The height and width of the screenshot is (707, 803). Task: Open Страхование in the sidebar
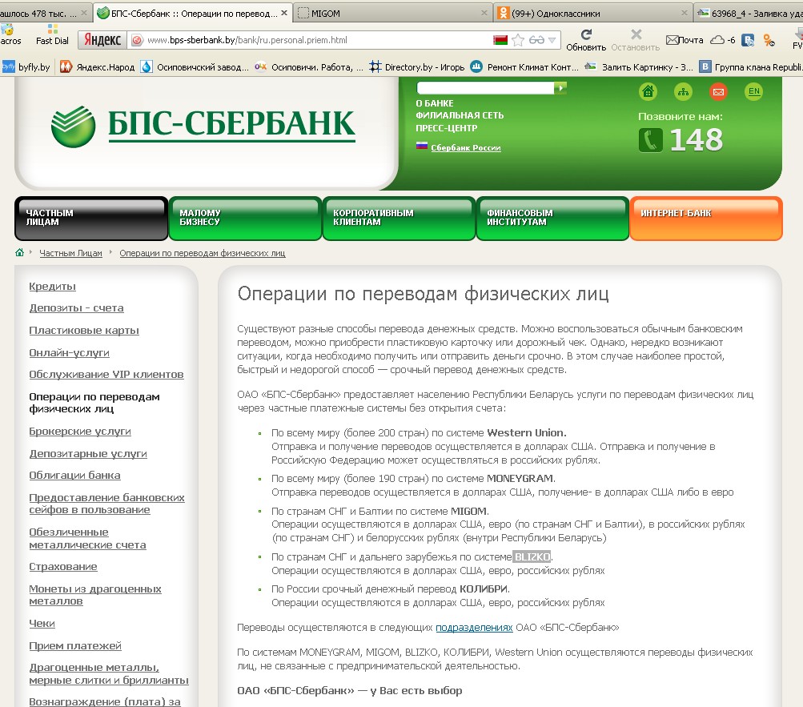pyautogui.click(x=63, y=567)
